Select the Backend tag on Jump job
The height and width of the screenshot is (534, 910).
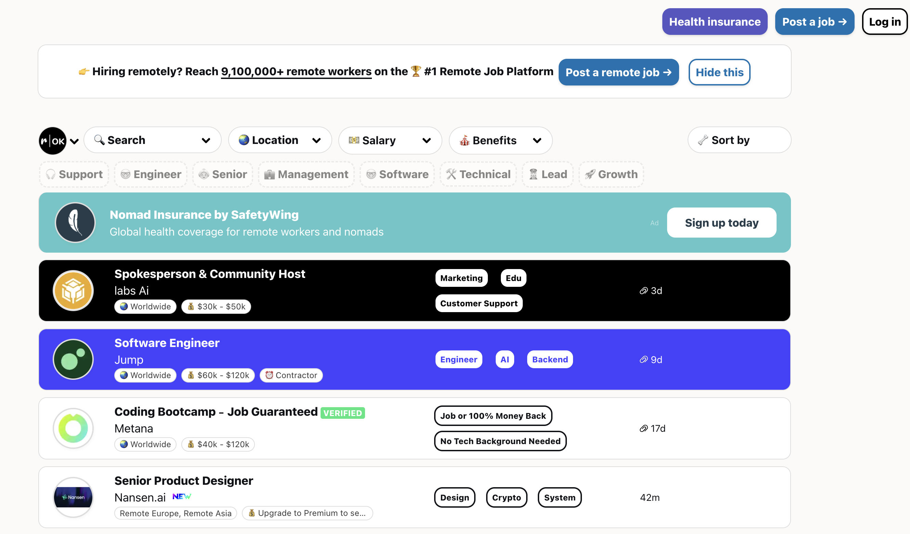[550, 359]
